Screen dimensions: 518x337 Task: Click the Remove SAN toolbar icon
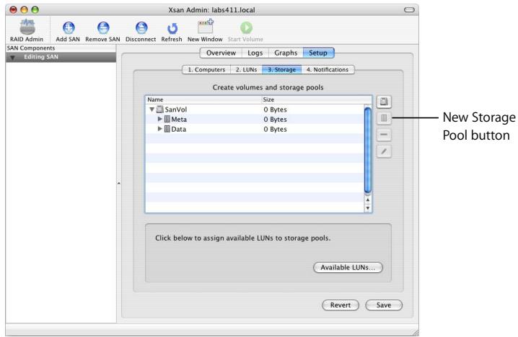(x=103, y=27)
